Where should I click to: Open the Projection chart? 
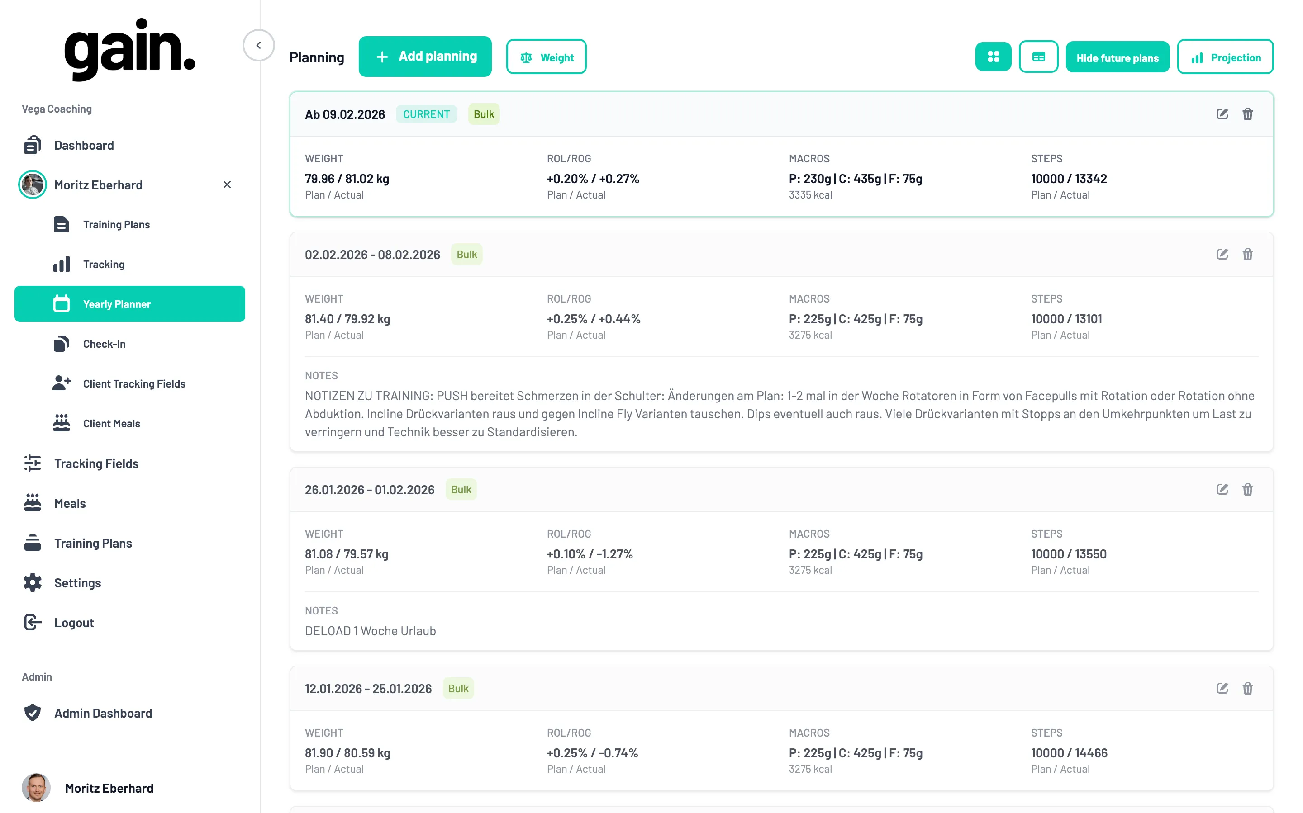pos(1224,57)
